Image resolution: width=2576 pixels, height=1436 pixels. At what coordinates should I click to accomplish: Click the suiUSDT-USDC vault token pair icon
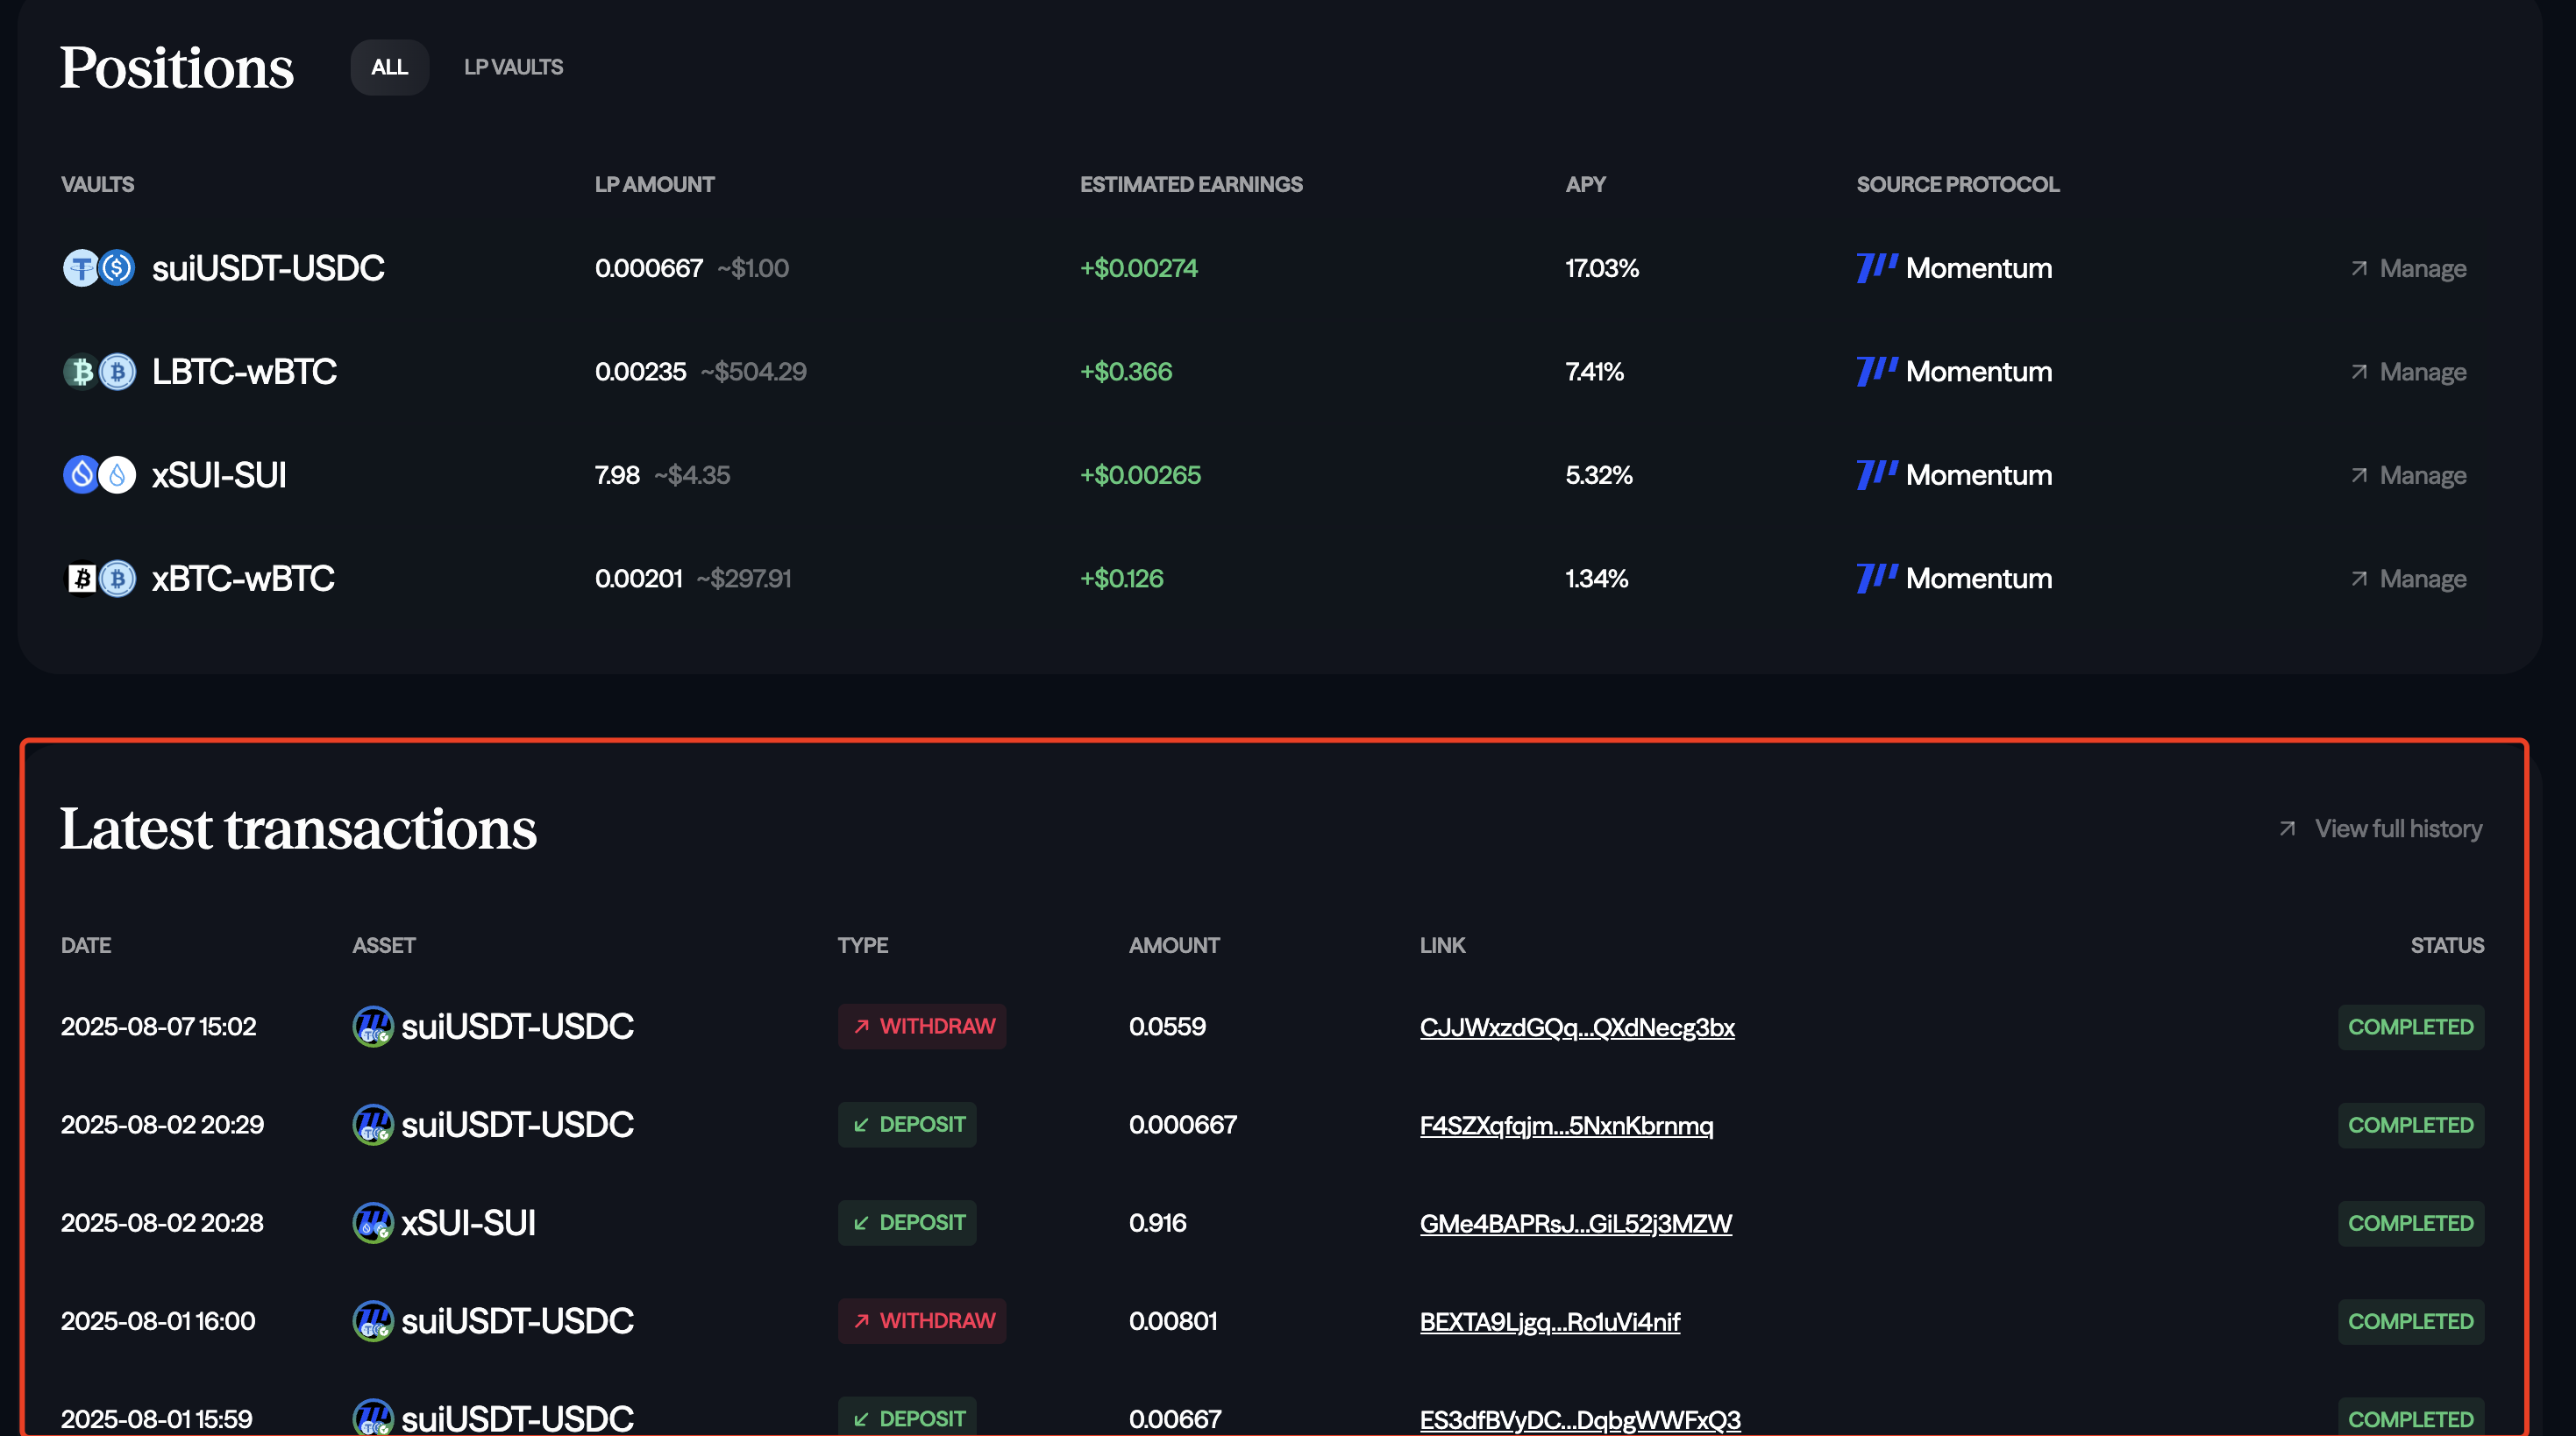click(99, 268)
